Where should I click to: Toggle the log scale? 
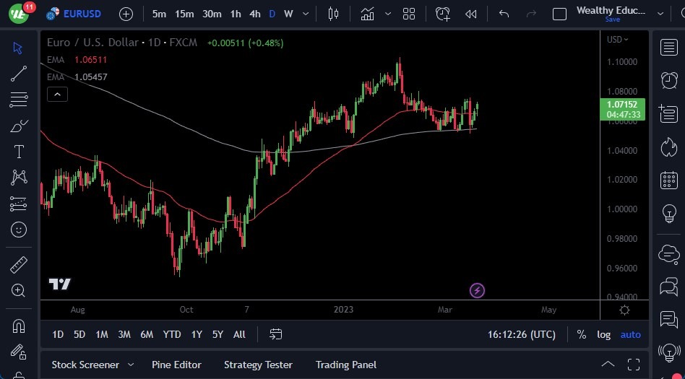click(x=603, y=334)
